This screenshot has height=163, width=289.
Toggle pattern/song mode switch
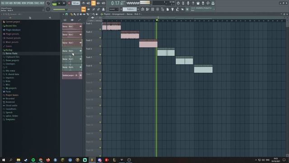click(54, 4)
